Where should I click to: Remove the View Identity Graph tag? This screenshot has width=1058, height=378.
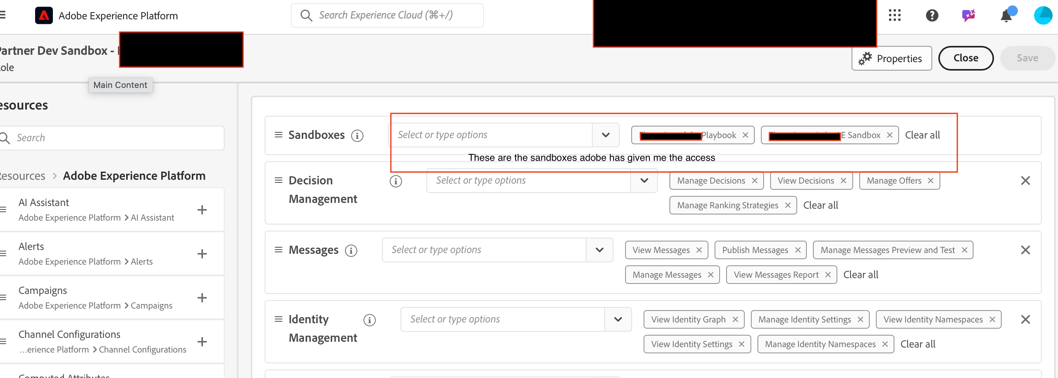pos(735,319)
